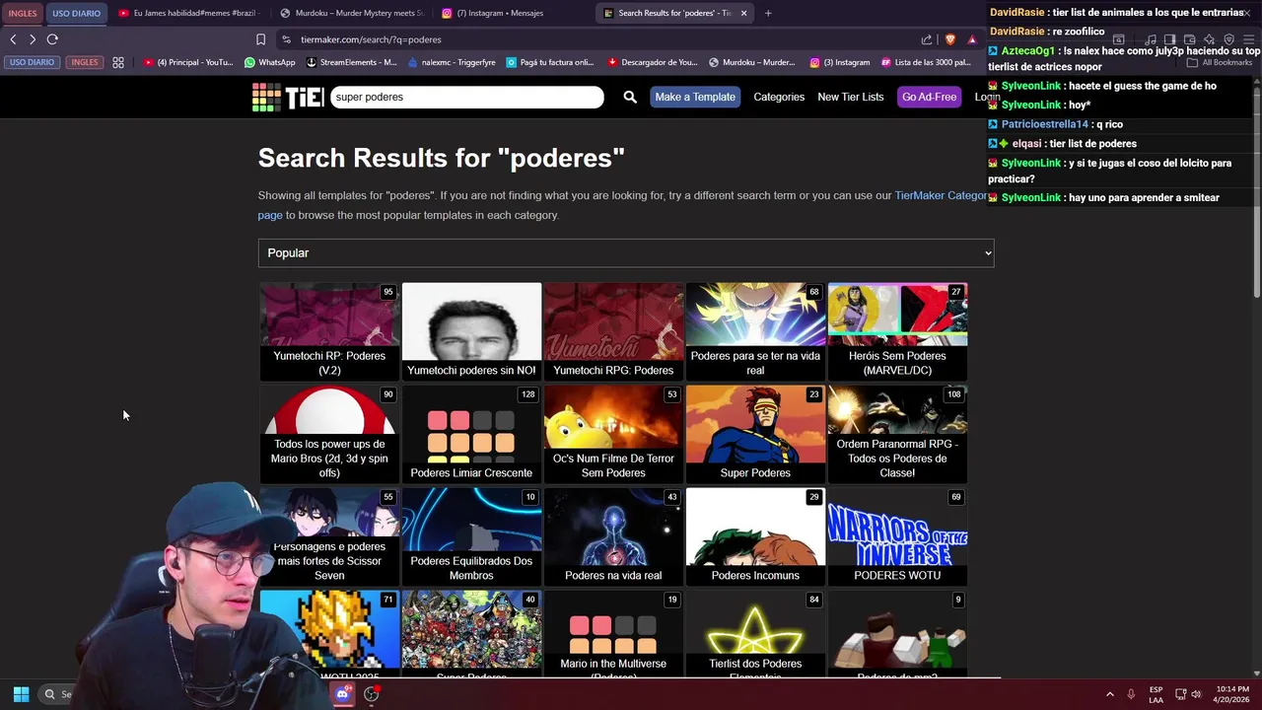Open the (3) Instagram bookmark

tap(839, 62)
